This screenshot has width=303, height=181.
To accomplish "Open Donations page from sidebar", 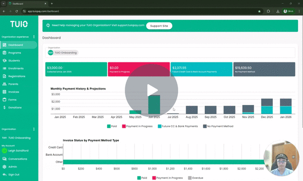I will (x=15, y=108).
